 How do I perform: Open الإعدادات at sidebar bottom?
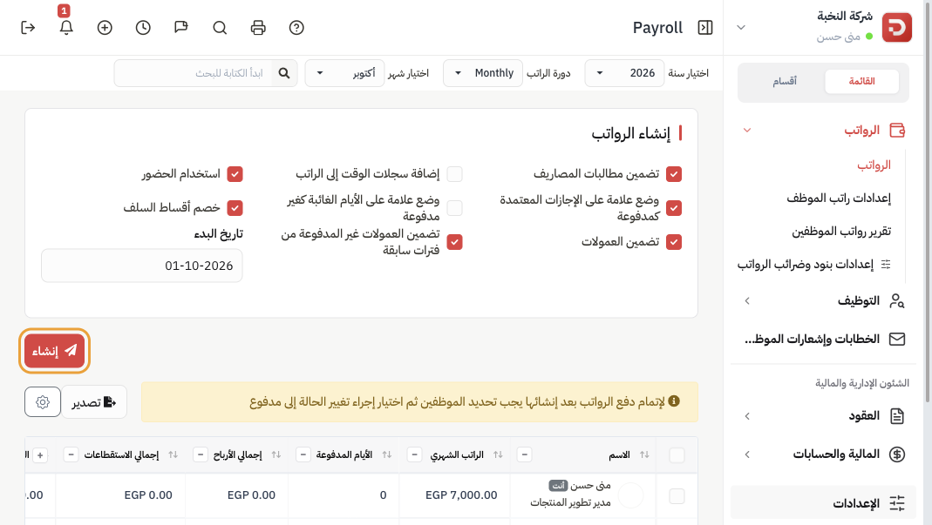823,503
